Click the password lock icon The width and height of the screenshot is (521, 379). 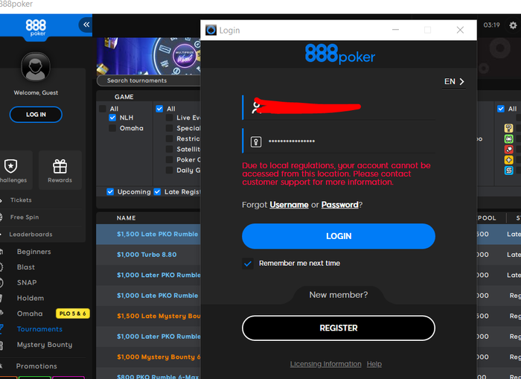[x=256, y=141]
